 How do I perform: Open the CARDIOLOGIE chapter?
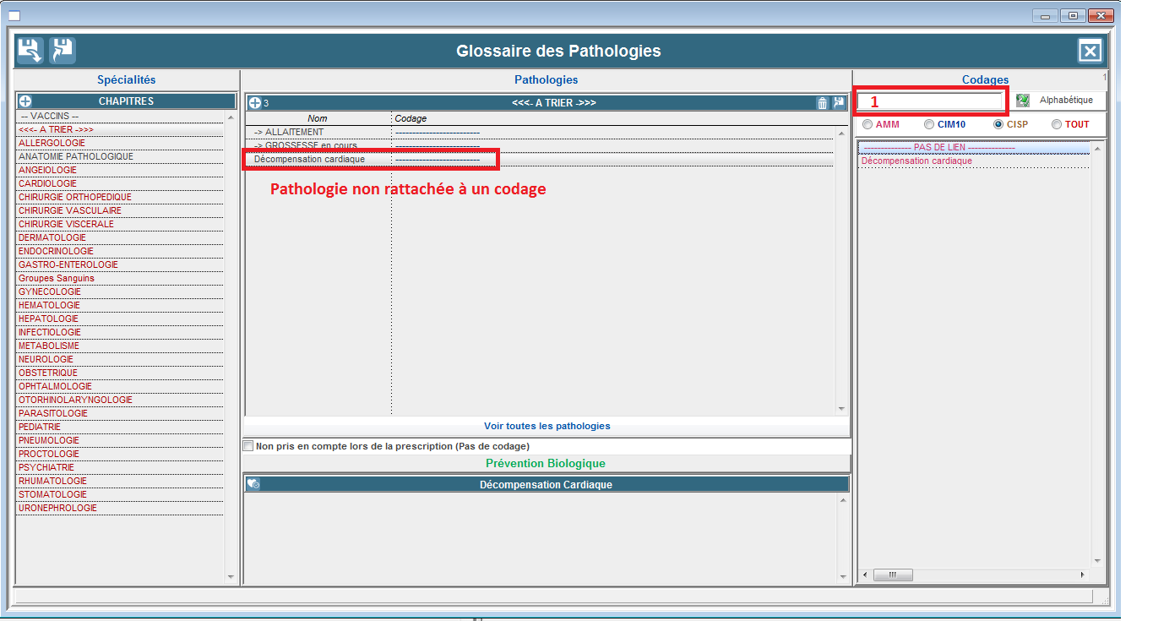48,183
